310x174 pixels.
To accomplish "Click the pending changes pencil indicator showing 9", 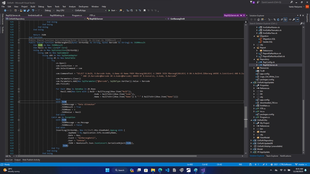I will tap(265, 164).
